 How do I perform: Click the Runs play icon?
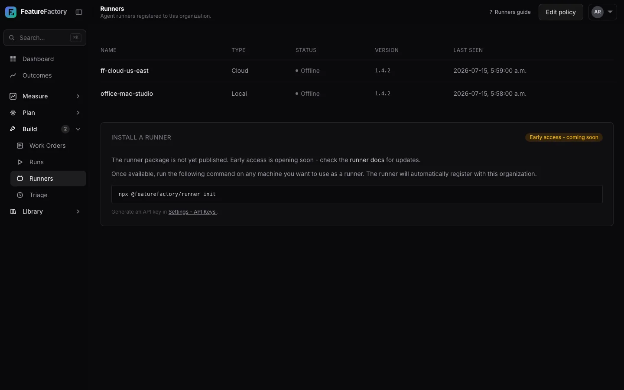click(x=20, y=162)
